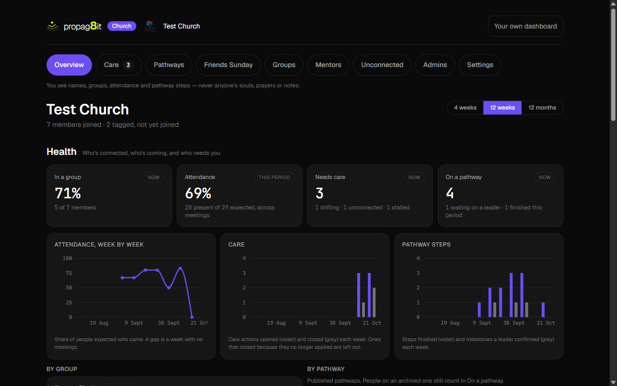The image size is (617, 386).
Task: Click the On a pathway card
Action: coord(500,195)
